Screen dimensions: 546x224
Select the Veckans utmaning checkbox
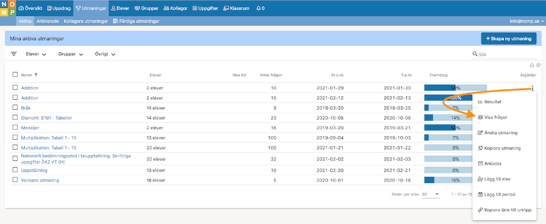[x=15, y=180]
